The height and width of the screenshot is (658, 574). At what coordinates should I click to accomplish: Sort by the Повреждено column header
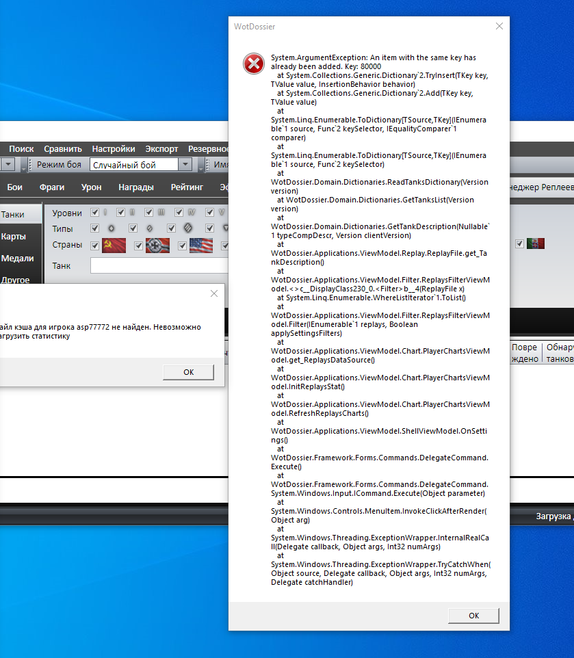click(x=525, y=353)
